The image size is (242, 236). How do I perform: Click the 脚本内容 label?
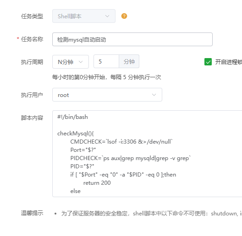[x=32, y=118]
